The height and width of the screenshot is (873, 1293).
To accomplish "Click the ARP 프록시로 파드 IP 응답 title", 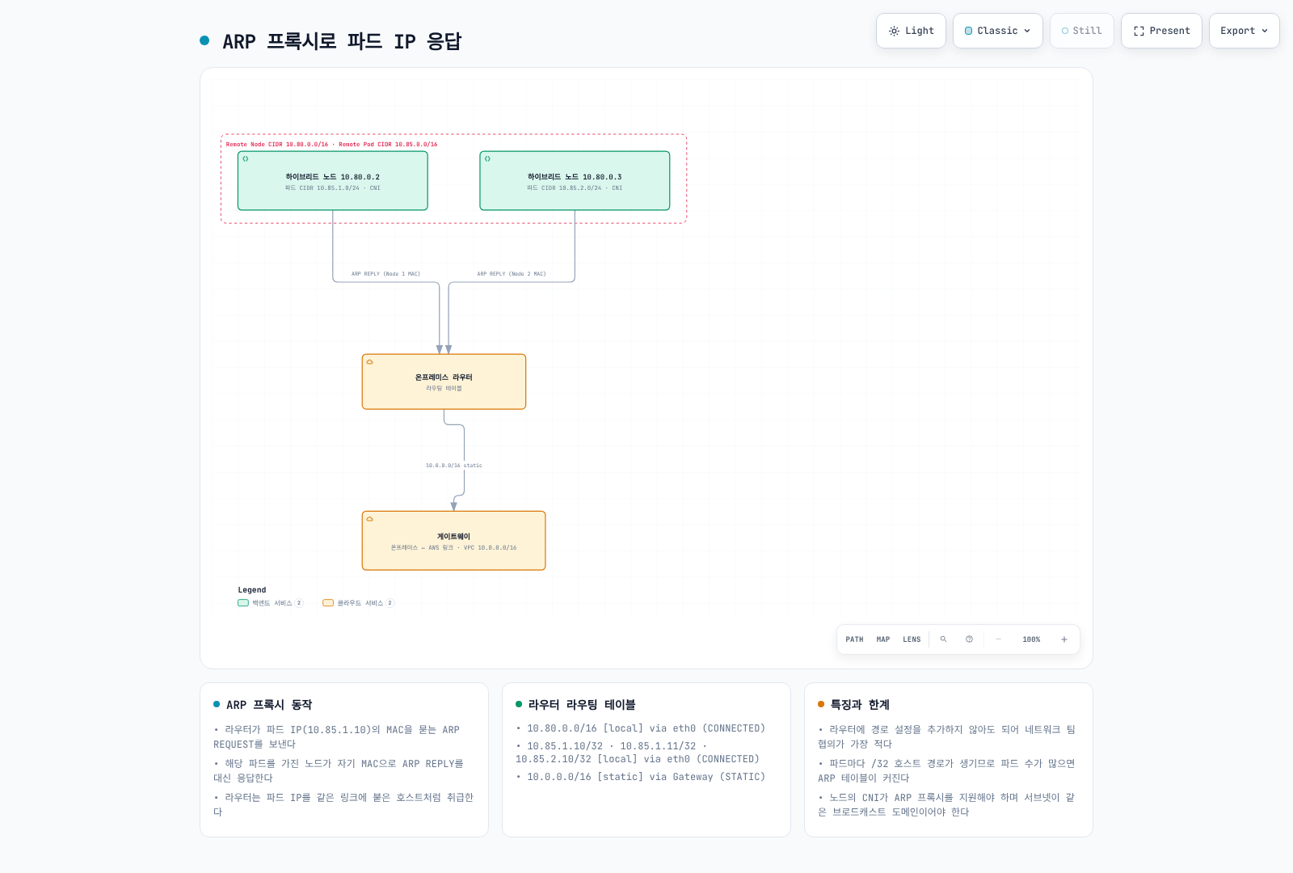I will (342, 41).
